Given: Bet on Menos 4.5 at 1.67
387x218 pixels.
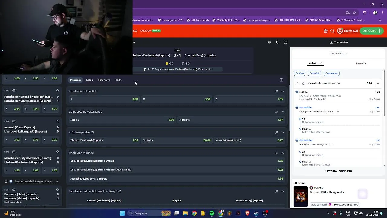Looking at the screenshot, I should [x=231, y=120].
